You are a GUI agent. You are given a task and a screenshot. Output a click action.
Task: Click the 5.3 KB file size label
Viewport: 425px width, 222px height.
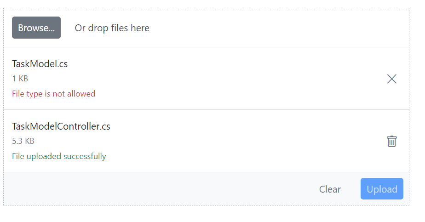tap(23, 141)
